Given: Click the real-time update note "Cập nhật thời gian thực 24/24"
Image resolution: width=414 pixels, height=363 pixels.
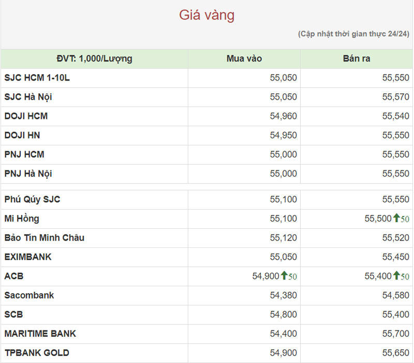Looking at the screenshot, I should click(353, 34).
